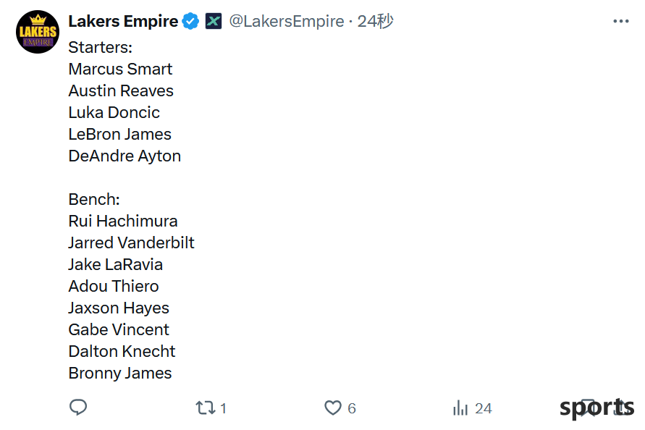Click the retweet count of 1

[x=223, y=408]
